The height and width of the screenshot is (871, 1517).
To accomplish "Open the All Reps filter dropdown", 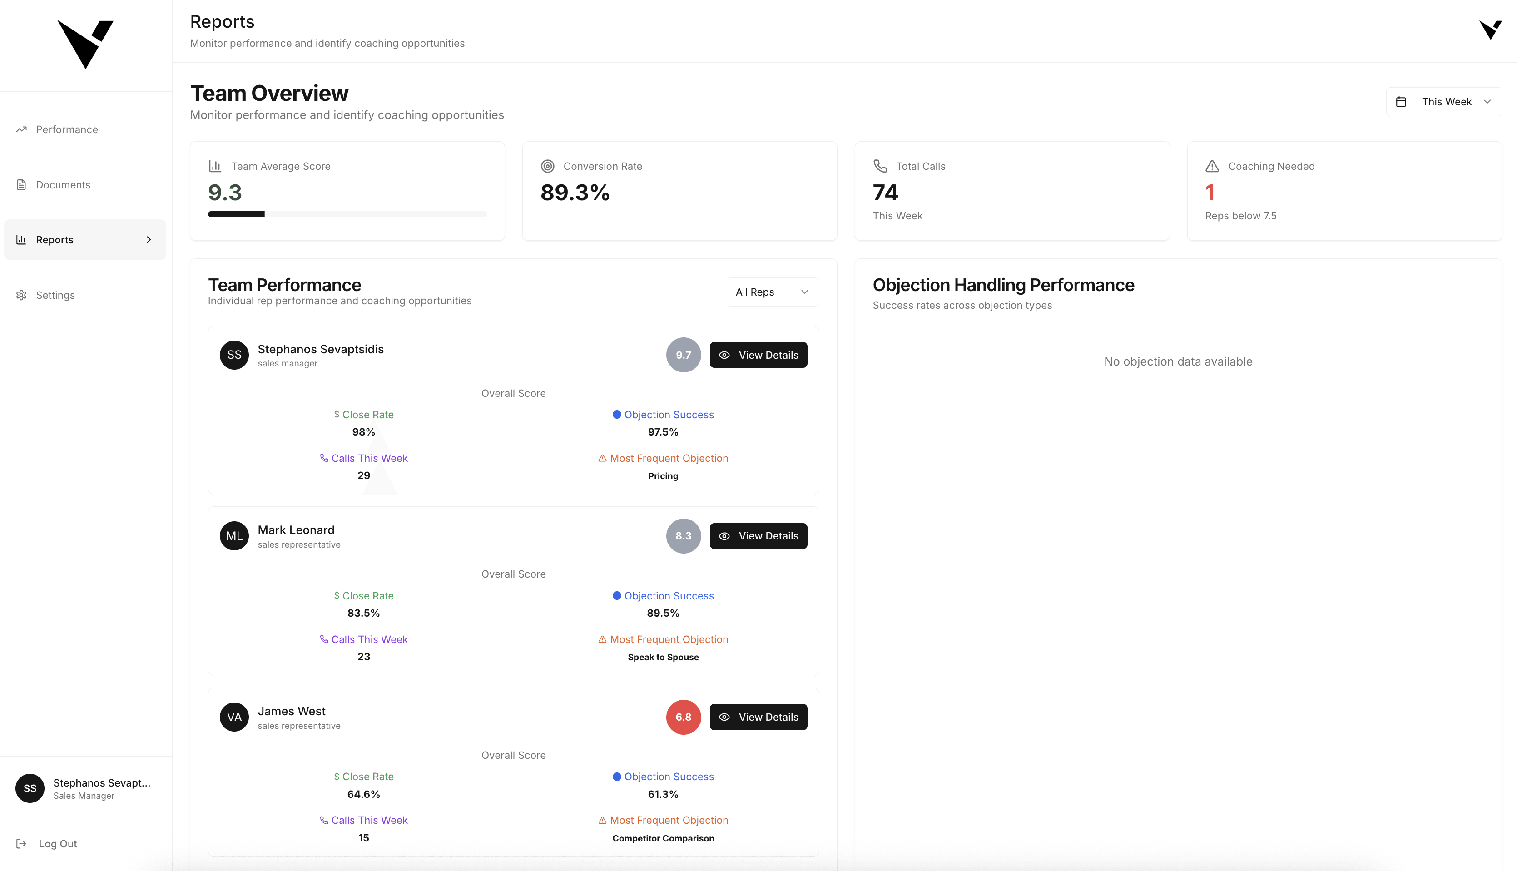I will pyautogui.click(x=772, y=292).
